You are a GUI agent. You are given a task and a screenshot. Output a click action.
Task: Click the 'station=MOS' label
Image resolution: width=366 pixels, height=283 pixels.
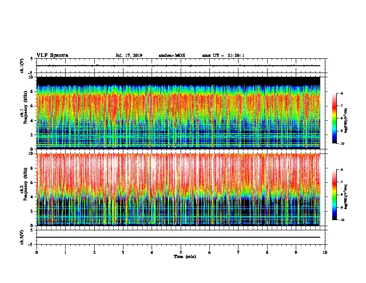[172, 55]
